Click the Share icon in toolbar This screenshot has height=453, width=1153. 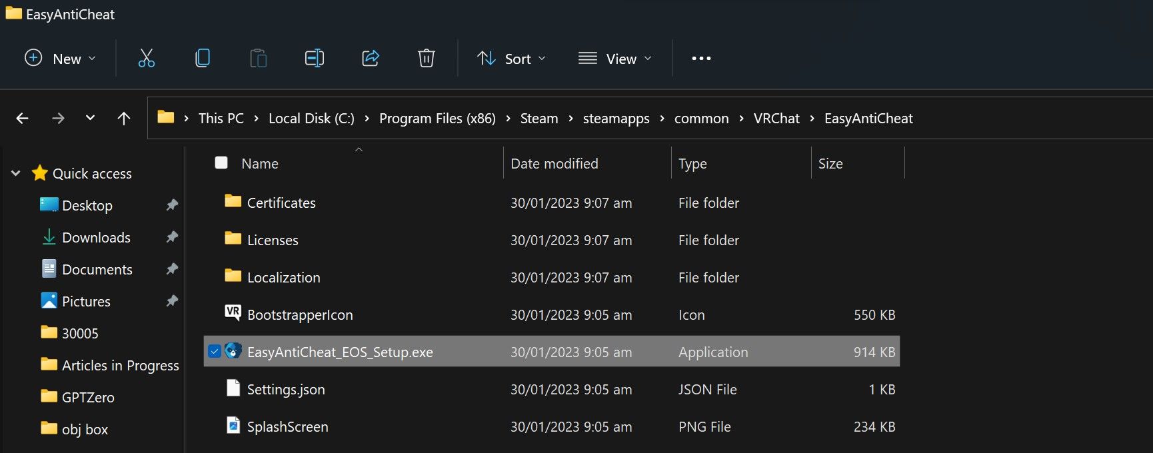370,59
